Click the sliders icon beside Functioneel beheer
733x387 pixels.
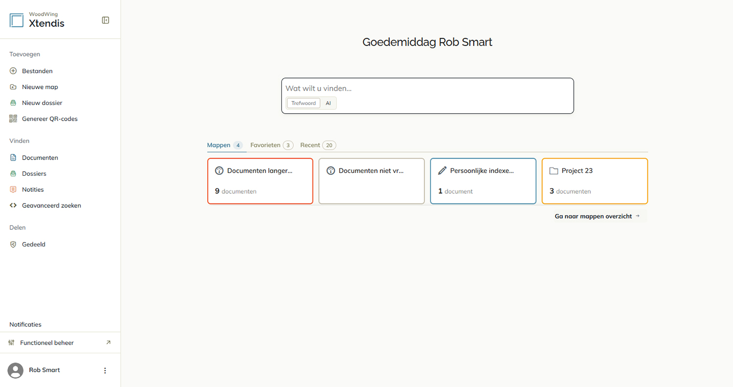(11, 343)
